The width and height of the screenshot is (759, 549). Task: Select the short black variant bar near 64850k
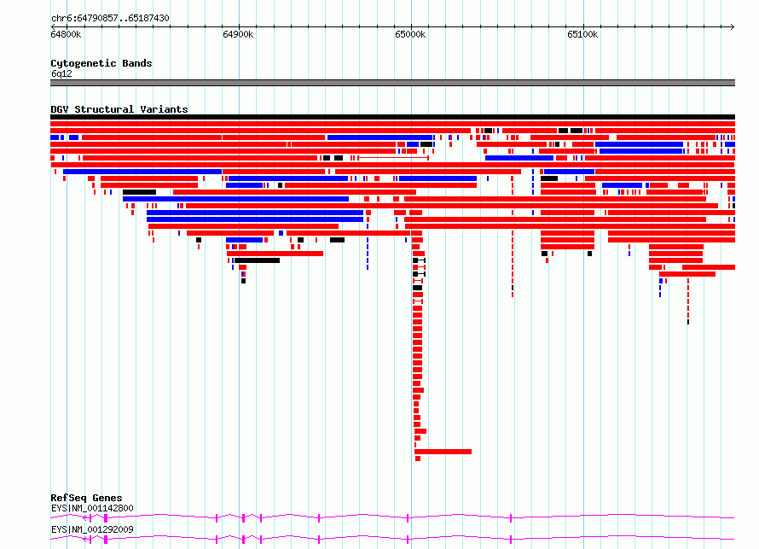[x=139, y=192]
